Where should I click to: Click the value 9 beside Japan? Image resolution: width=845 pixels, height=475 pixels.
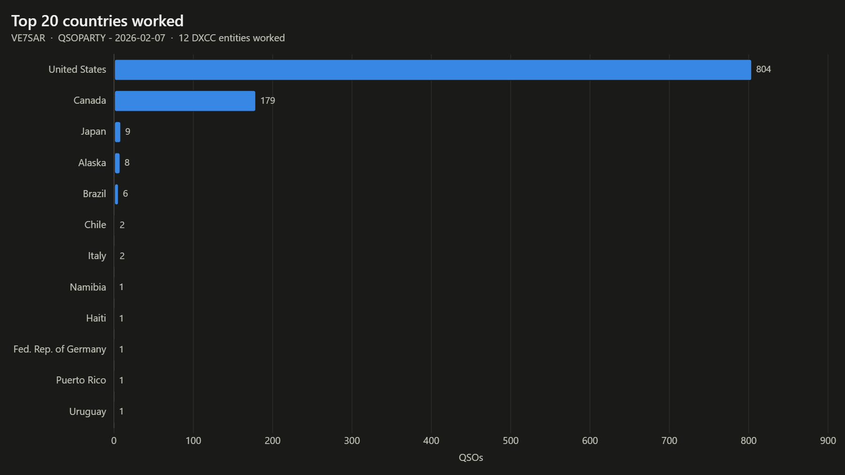[x=128, y=132]
